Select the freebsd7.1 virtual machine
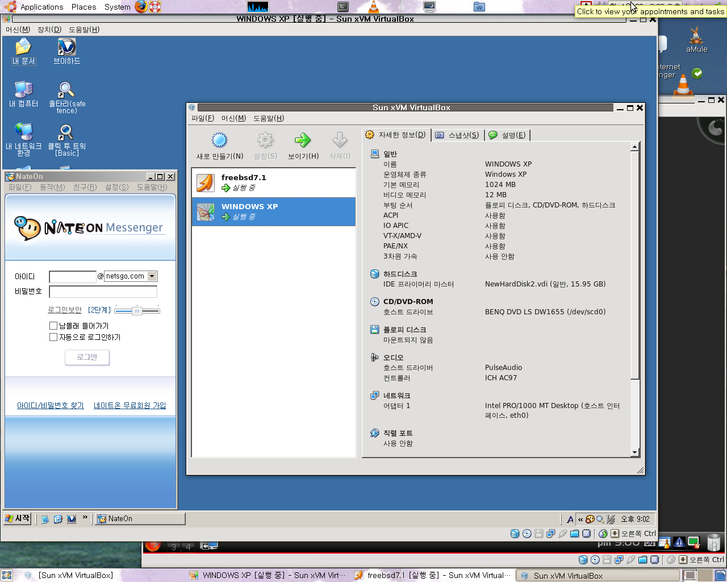Image resolution: width=727 pixels, height=582 pixels. coord(274,182)
